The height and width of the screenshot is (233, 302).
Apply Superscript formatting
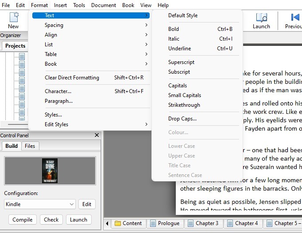click(x=197, y=62)
